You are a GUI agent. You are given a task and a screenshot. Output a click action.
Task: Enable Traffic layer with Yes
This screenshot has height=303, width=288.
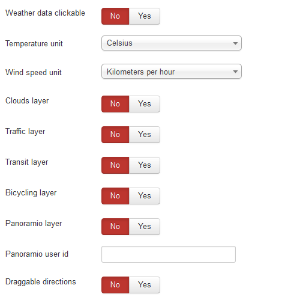(x=145, y=135)
